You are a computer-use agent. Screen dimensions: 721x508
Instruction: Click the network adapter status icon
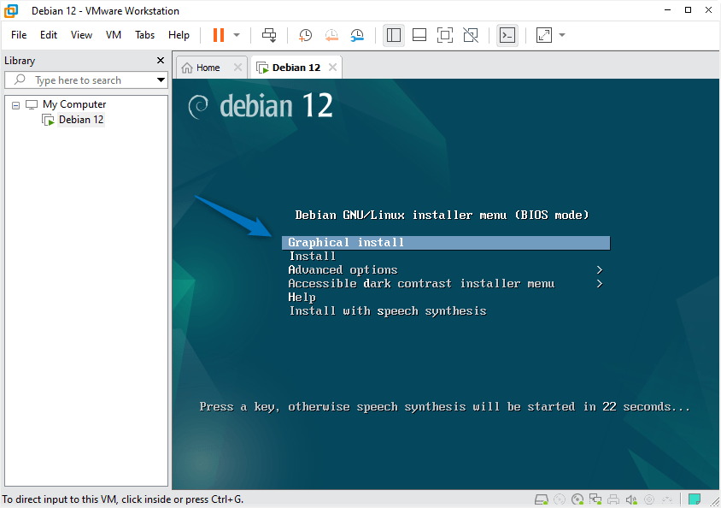(x=595, y=499)
